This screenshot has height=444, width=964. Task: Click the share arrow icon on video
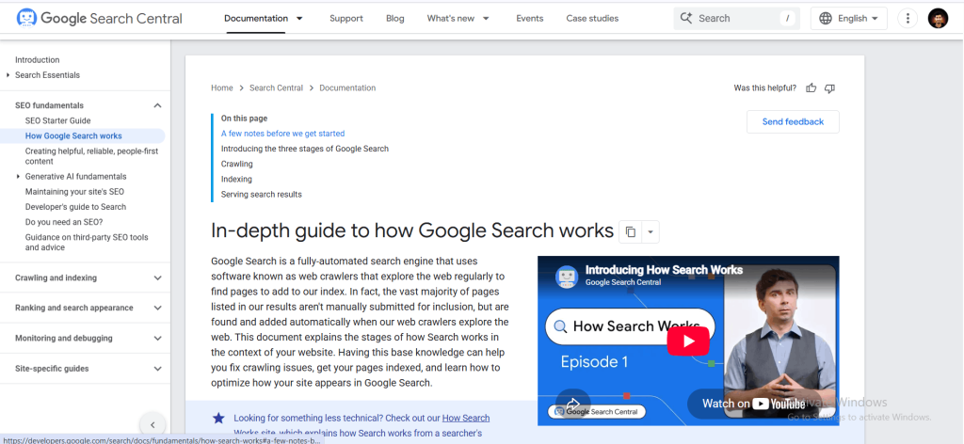573,404
